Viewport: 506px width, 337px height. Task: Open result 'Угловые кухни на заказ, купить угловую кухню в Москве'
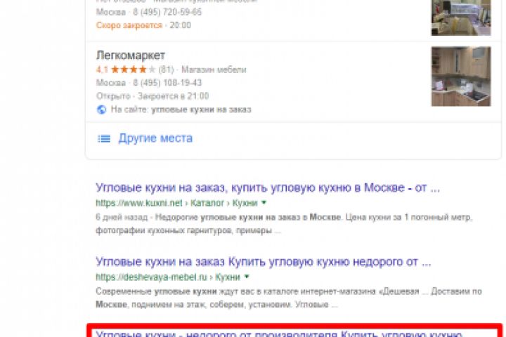click(x=268, y=187)
